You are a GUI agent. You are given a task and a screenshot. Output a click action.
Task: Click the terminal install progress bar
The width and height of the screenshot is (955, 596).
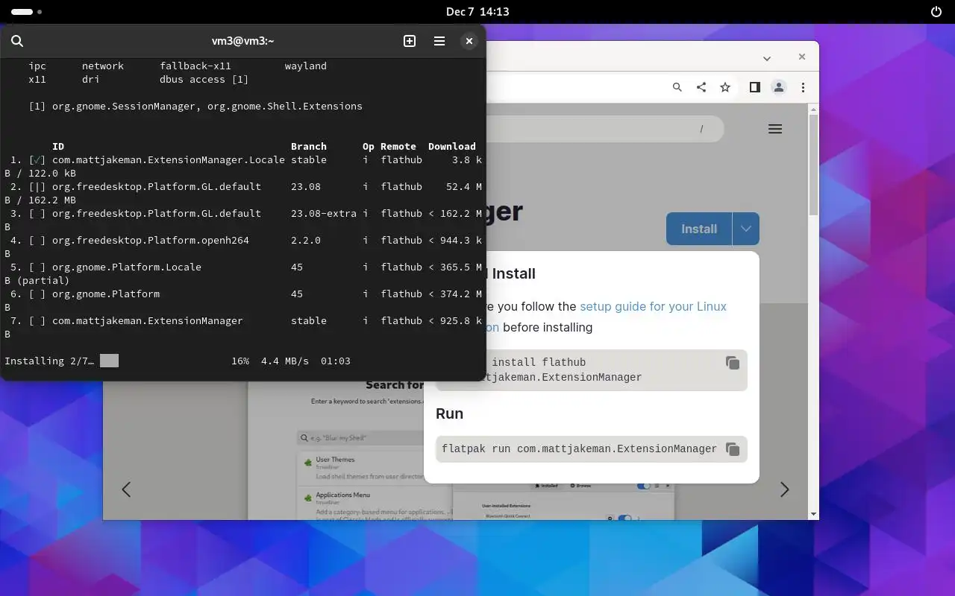(109, 361)
